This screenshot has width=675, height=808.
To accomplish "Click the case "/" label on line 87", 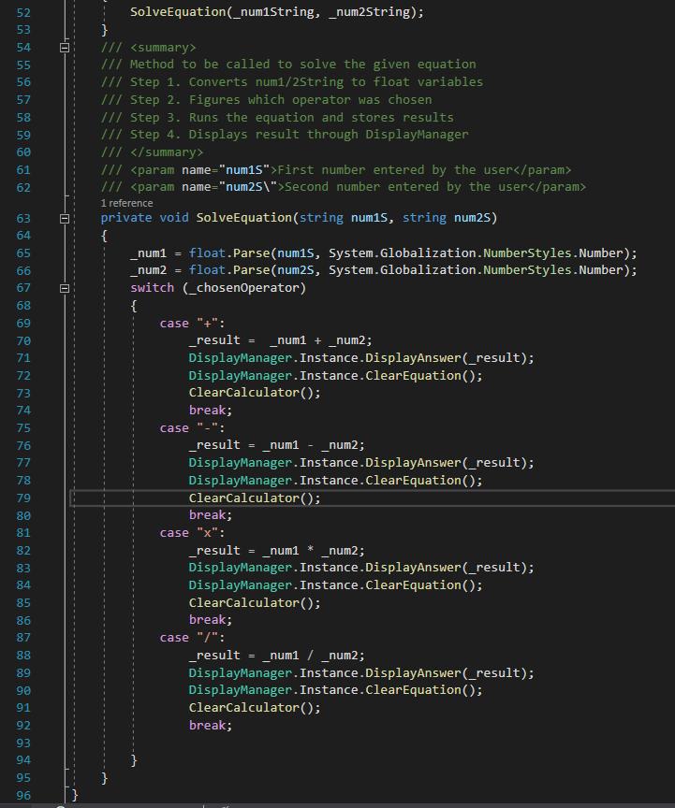I will click(x=192, y=638).
